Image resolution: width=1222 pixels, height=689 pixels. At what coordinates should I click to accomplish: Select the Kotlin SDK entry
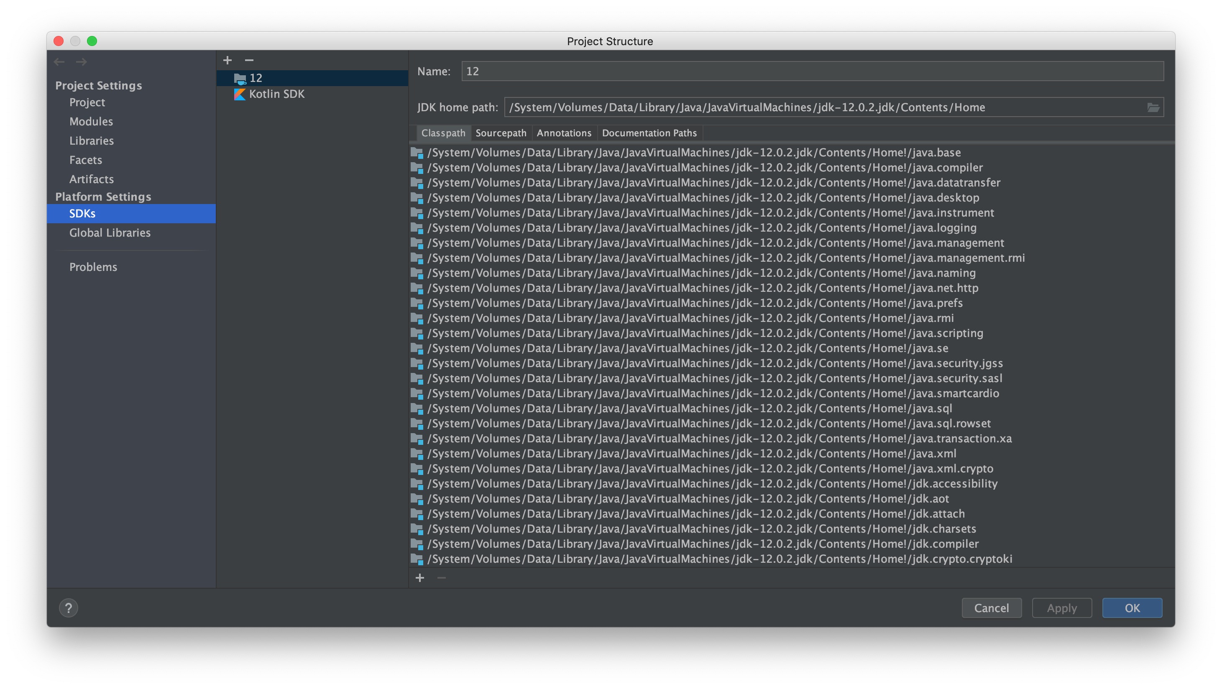[276, 94]
